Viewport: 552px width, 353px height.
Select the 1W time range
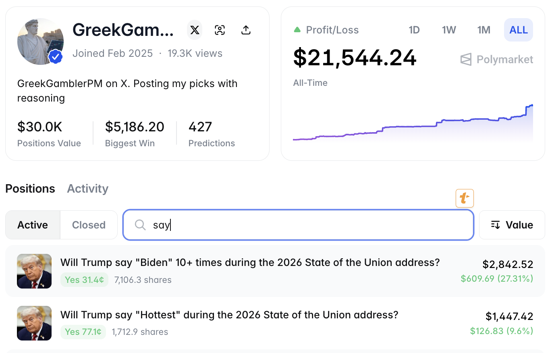pyautogui.click(x=449, y=30)
